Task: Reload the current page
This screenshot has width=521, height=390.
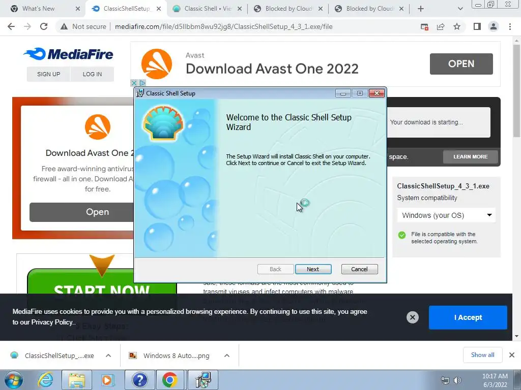Action: click(x=44, y=26)
